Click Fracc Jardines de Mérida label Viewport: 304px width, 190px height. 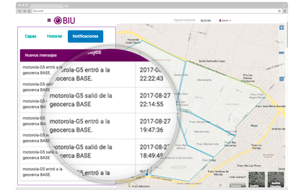[218, 173]
